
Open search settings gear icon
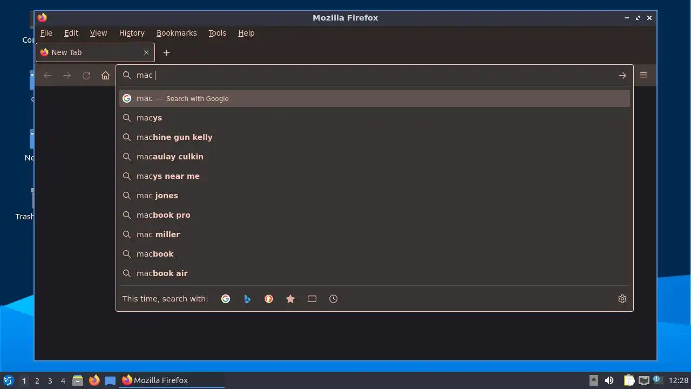622,299
